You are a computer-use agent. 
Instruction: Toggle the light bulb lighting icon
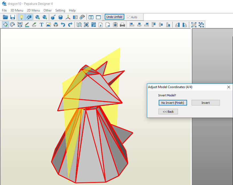pyautogui.click(x=21, y=17)
